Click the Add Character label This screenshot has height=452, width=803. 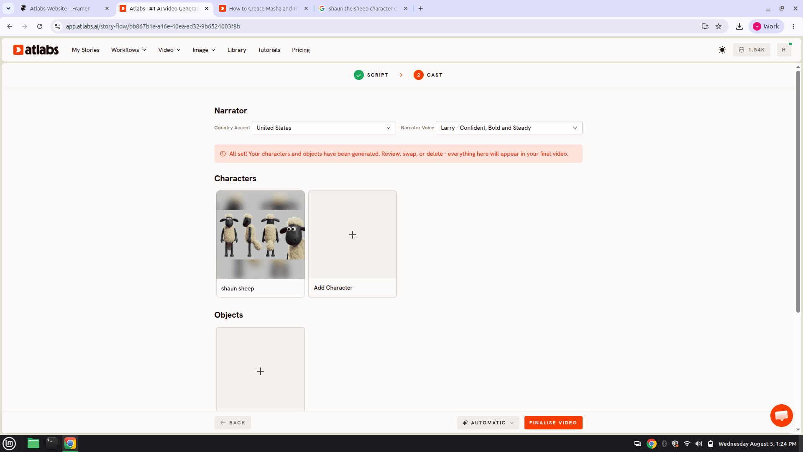click(x=333, y=288)
